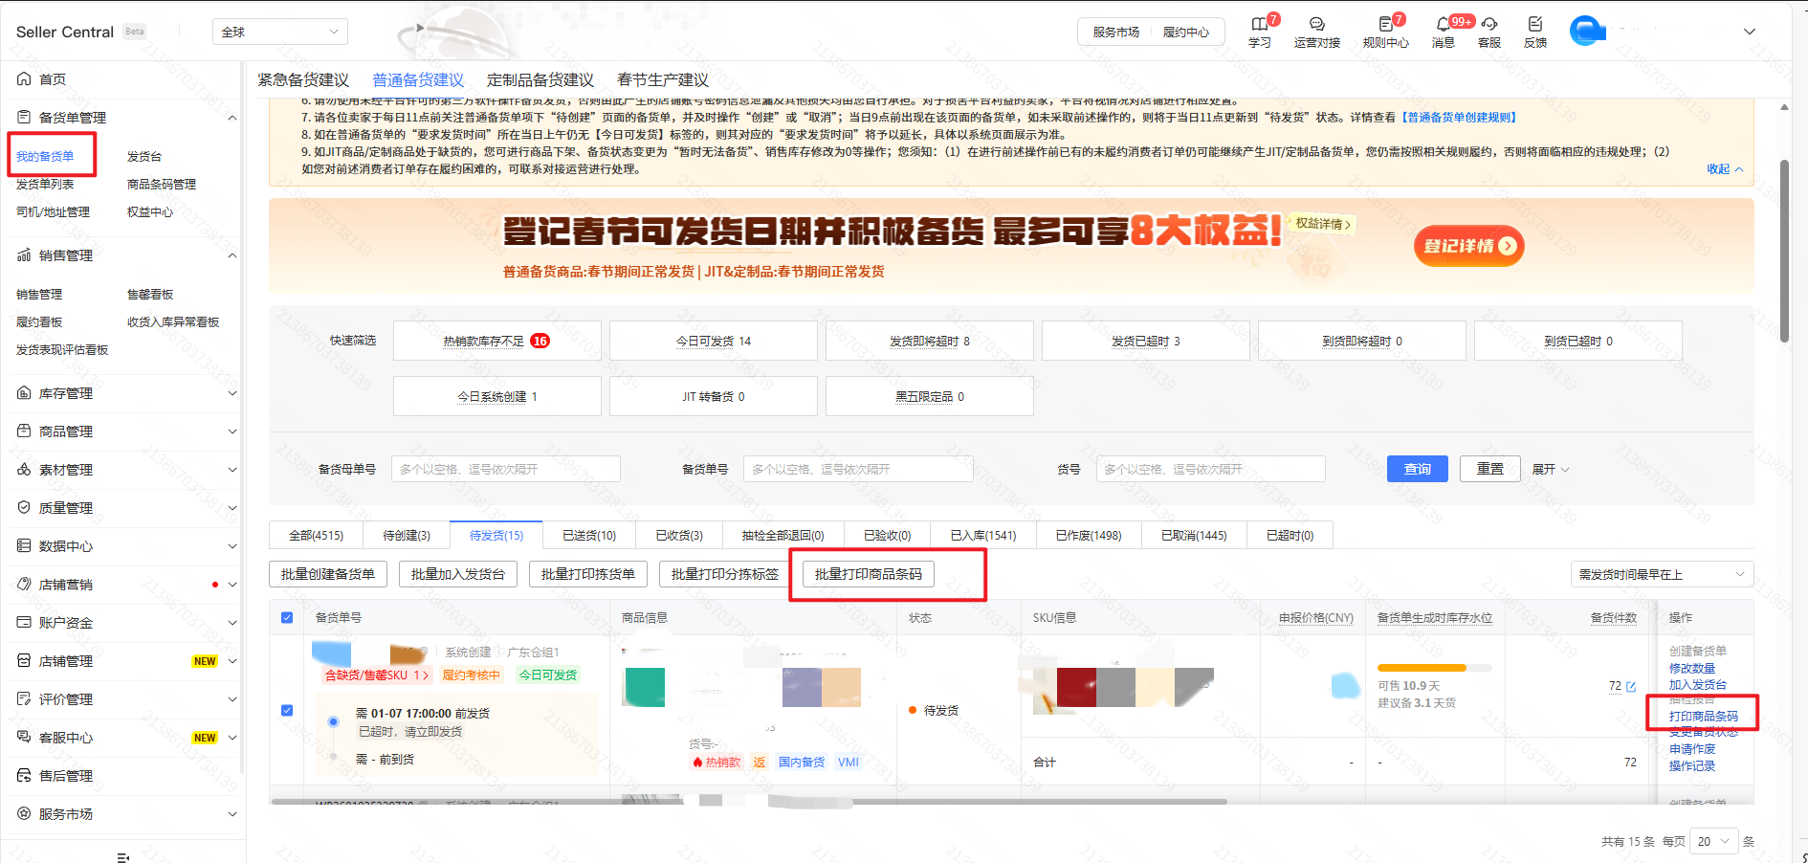Click the 打印商品条码 action link

1703,716
